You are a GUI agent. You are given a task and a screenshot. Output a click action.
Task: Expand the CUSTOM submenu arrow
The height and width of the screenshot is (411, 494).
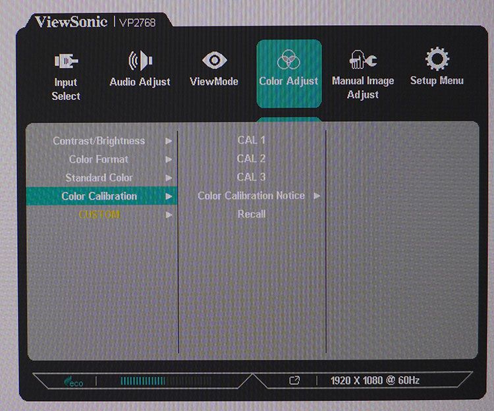coord(169,215)
